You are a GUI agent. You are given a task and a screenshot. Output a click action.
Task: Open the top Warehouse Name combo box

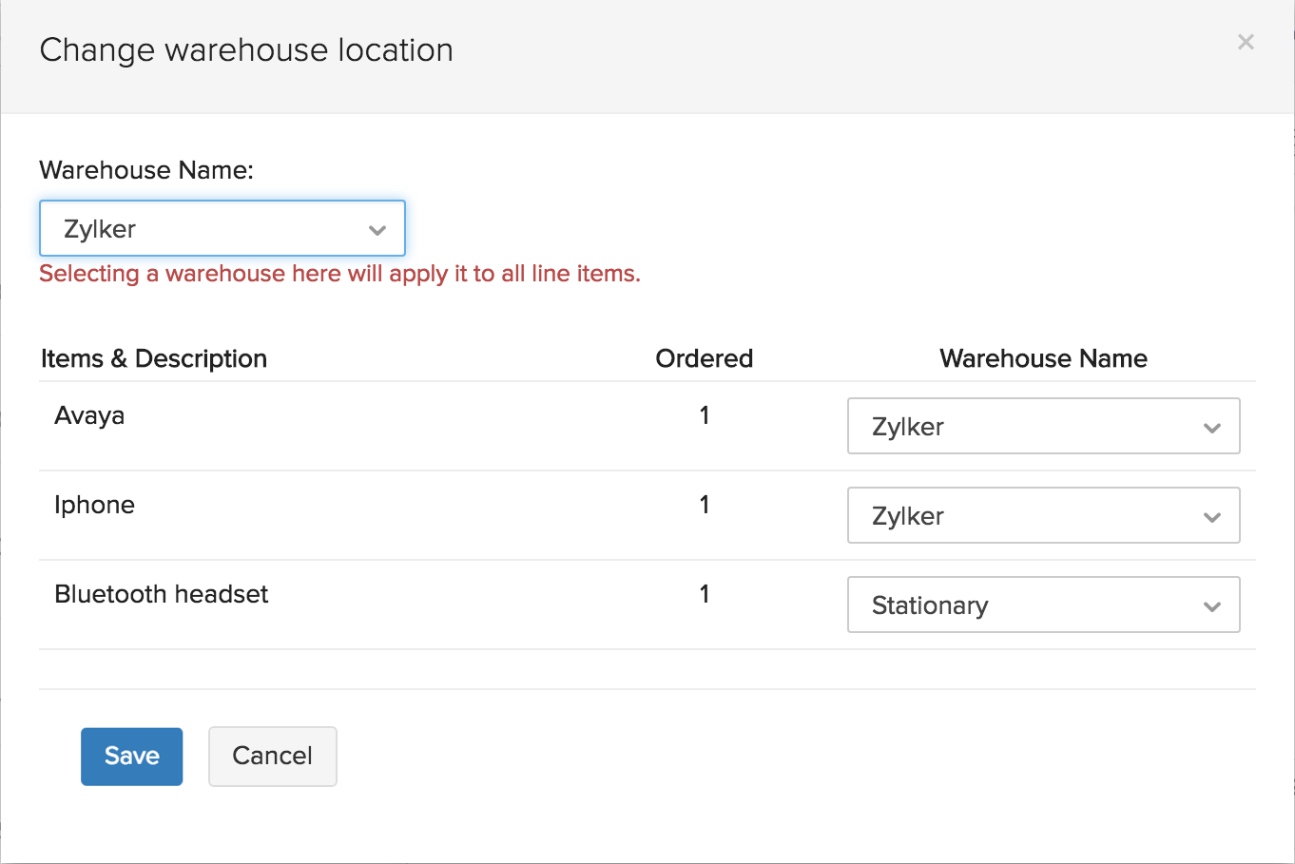click(x=222, y=228)
